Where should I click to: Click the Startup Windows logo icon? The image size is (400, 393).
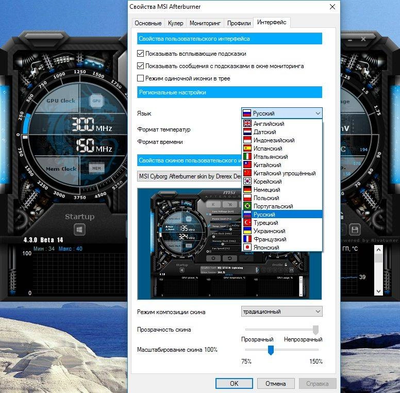pyautogui.click(x=79, y=230)
